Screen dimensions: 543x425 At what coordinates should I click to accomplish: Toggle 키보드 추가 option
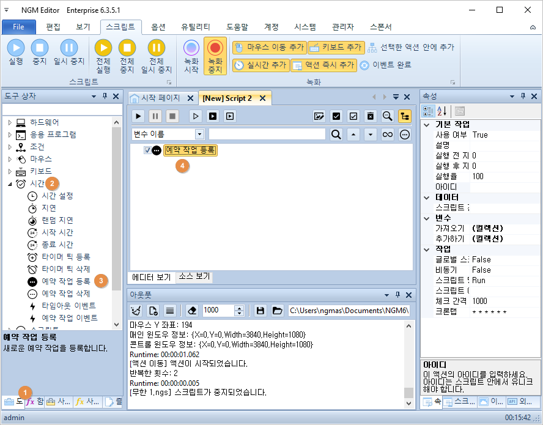click(x=336, y=48)
